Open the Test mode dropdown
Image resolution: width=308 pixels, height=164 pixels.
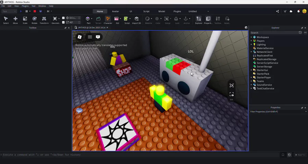[x=9, y=11]
